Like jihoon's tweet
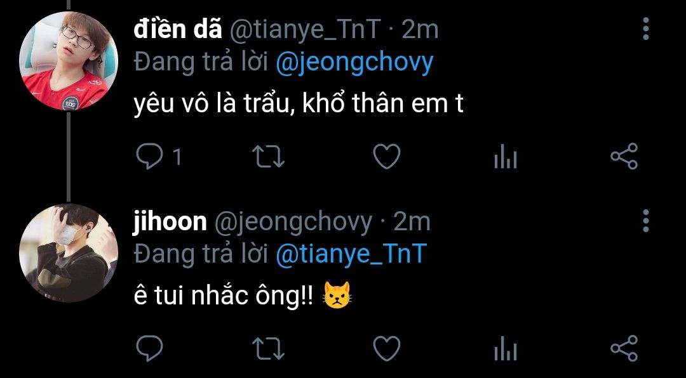The height and width of the screenshot is (378, 686). (x=386, y=348)
